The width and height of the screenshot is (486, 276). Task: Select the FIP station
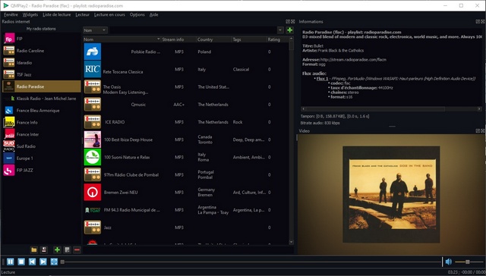pos(42,39)
